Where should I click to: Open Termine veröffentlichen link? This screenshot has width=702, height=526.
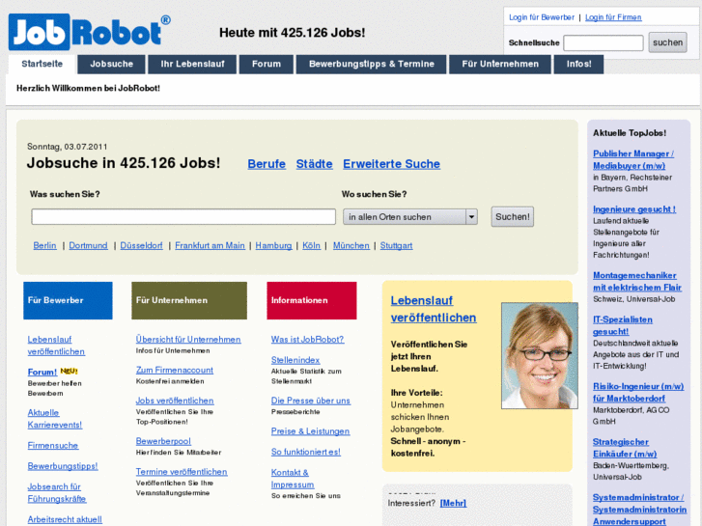coord(182,472)
